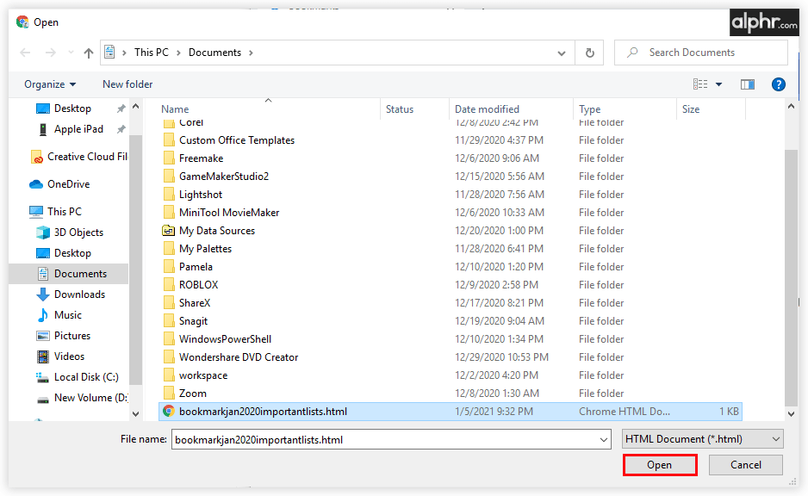Create a New folder
Viewport: 808px width, 496px height.
[x=127, y=84]
